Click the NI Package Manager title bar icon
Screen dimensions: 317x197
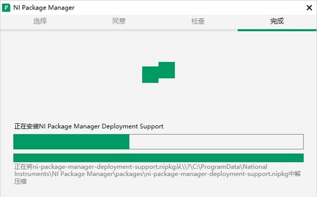pyautogui.click(x=6, y=8)
